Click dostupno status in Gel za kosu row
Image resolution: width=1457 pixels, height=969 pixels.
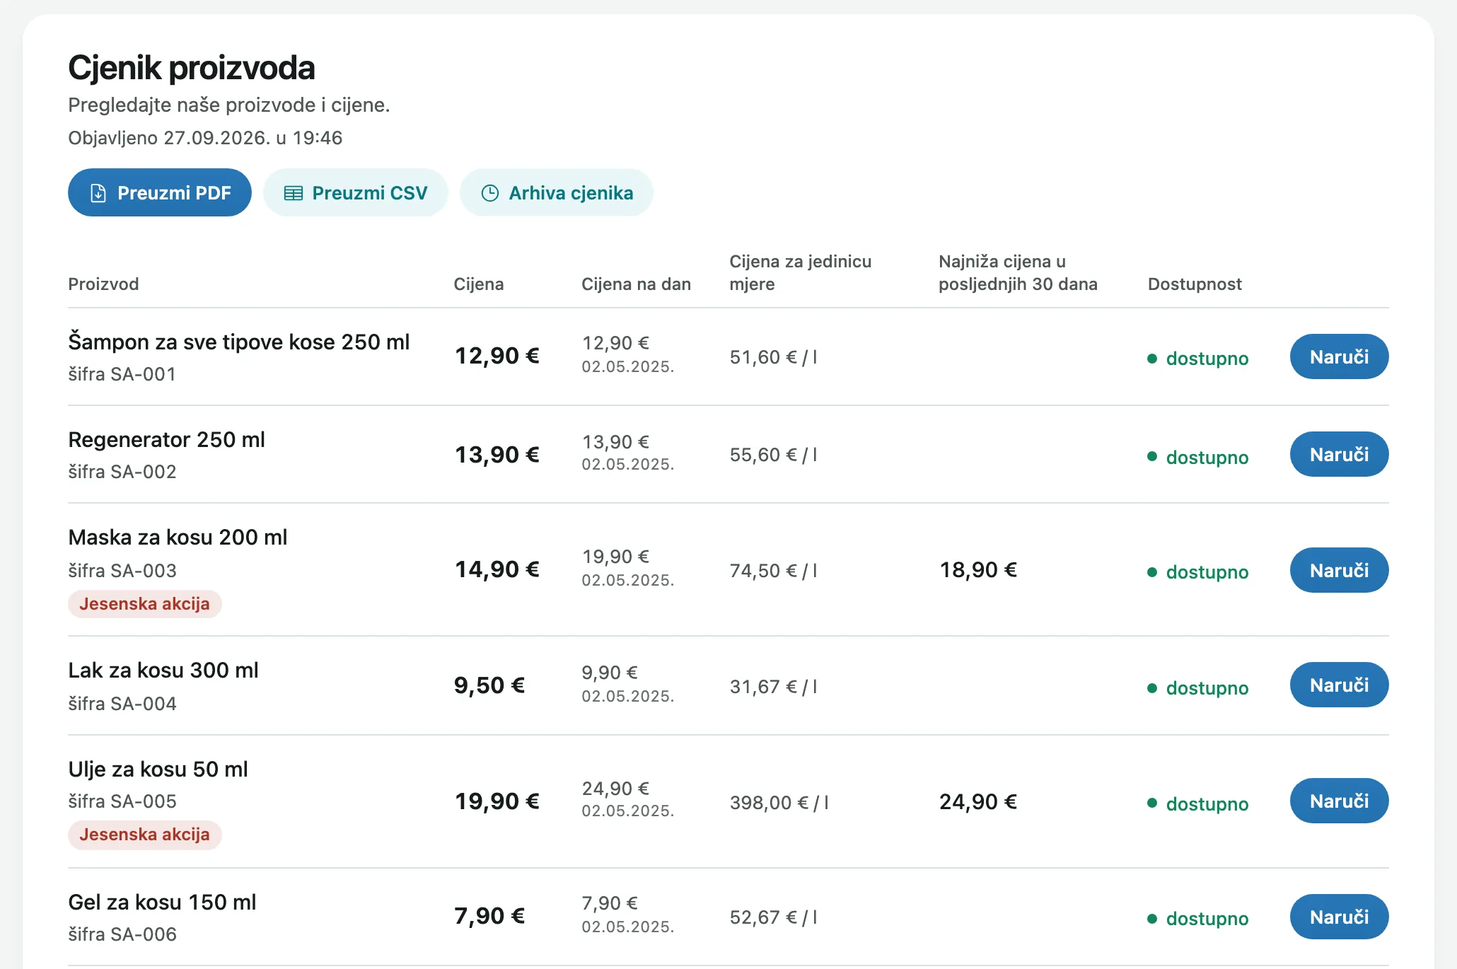tap(1198, 919)
